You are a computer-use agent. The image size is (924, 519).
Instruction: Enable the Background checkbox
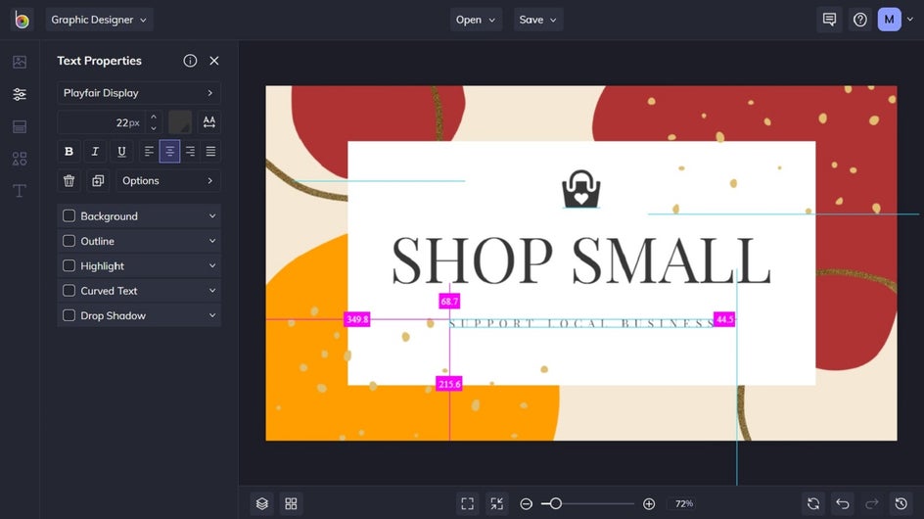point(69,215)
